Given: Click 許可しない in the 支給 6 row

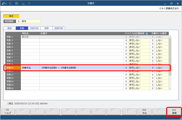Looking at the screenshot, I should tap(139, 54).
